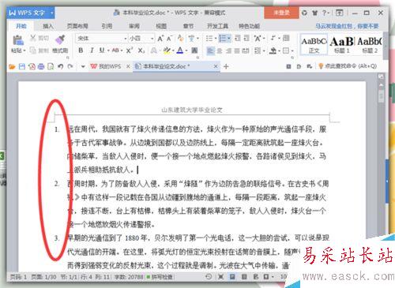395x288 pixels.
Task: Add a new document tab with plus
Action: coord(226,66)
